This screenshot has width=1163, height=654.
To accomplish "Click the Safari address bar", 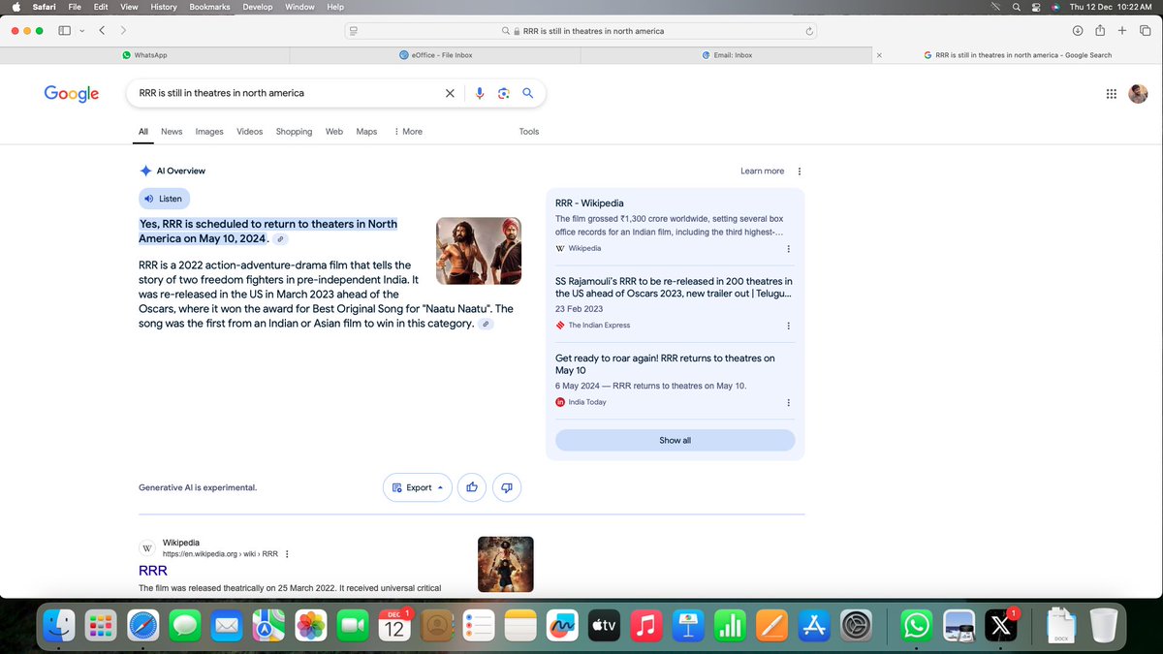I will [581, 31].
